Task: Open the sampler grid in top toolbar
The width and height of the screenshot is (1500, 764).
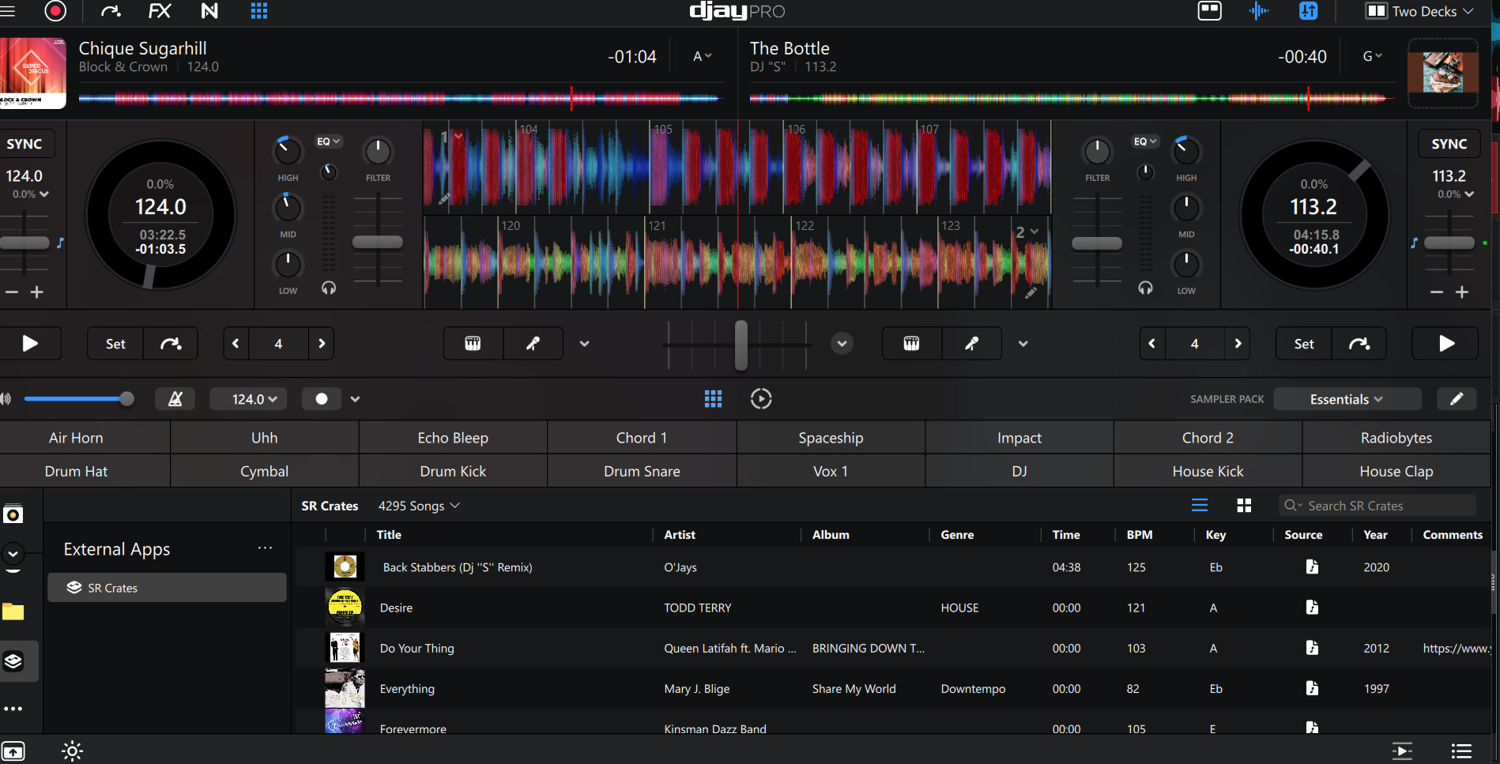Action: (x=259, y=11)
